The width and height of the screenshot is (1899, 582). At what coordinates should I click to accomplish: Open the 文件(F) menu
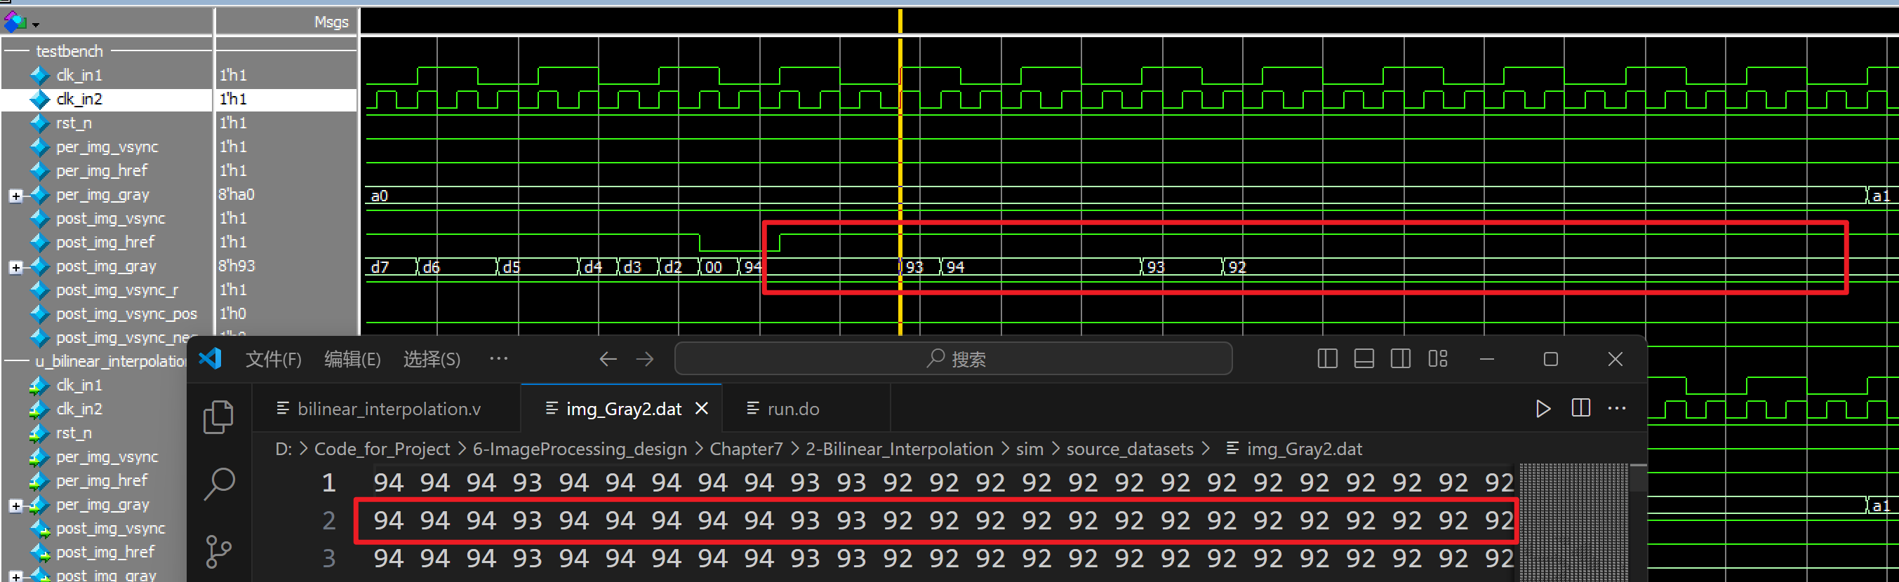(x=273, y=360)
